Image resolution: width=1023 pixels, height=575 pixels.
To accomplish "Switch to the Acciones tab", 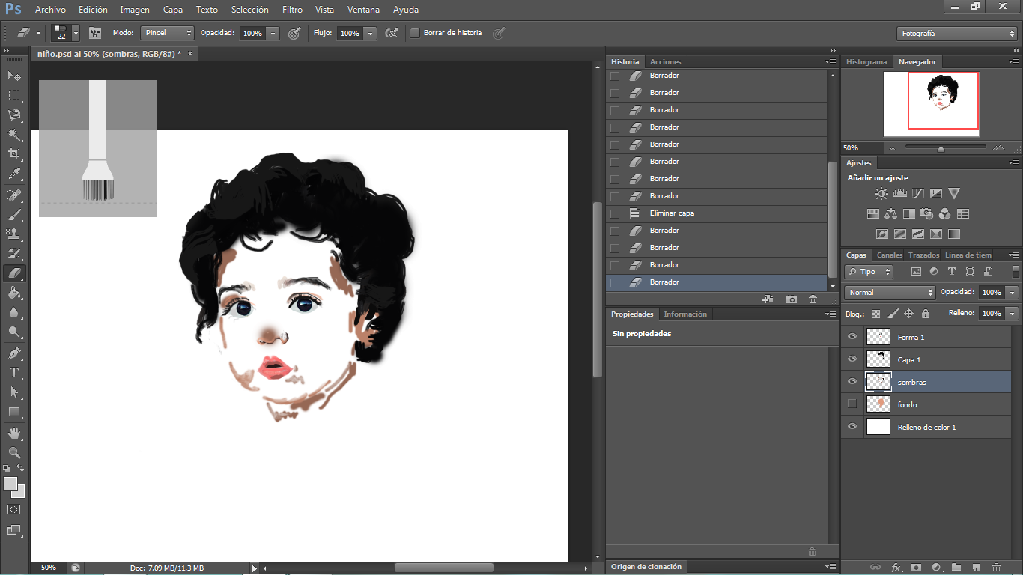I will tap(665, 62).
